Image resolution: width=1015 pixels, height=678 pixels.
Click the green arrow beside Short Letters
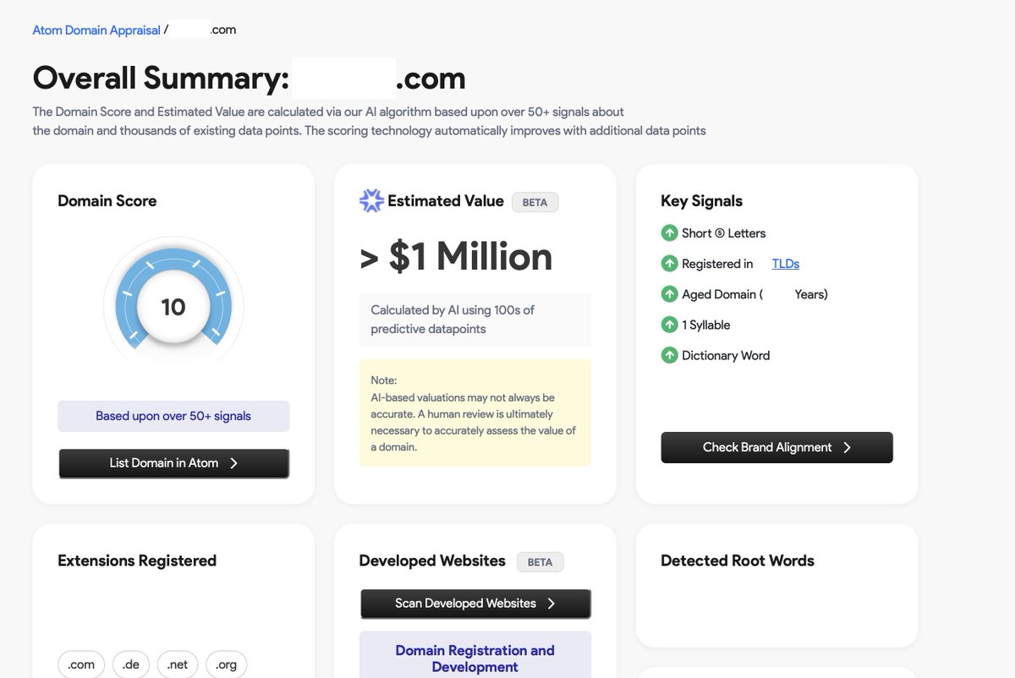pos(669,232)
